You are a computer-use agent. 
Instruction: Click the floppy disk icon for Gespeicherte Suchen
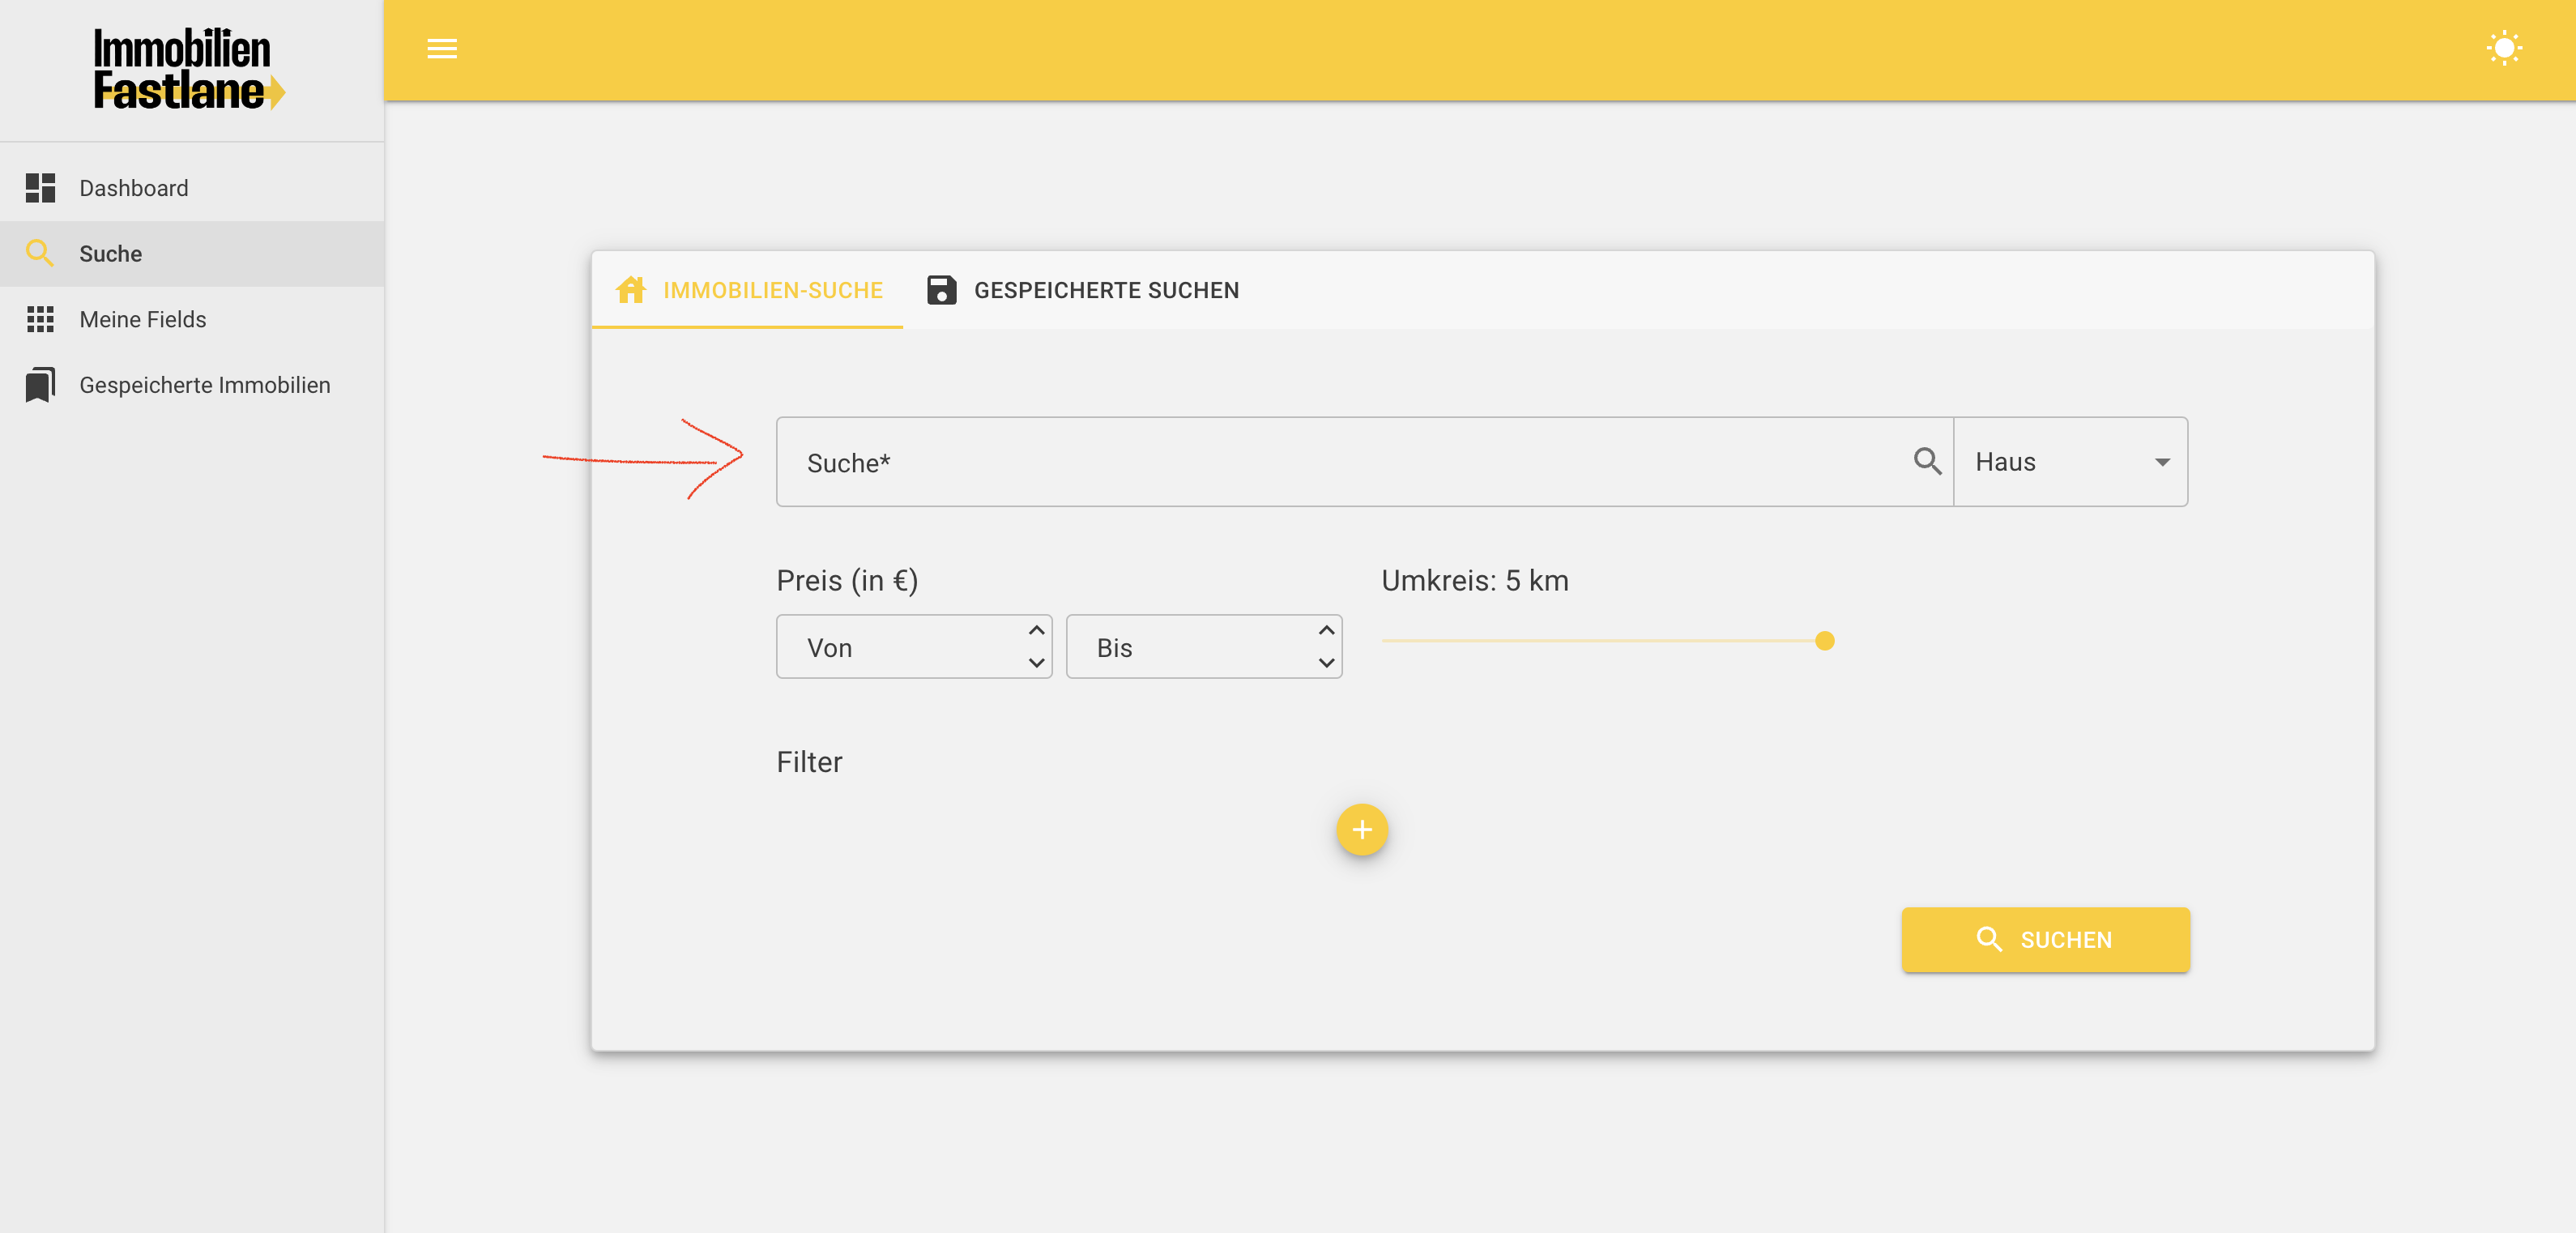pyautogui.click(x=941, y=290)
